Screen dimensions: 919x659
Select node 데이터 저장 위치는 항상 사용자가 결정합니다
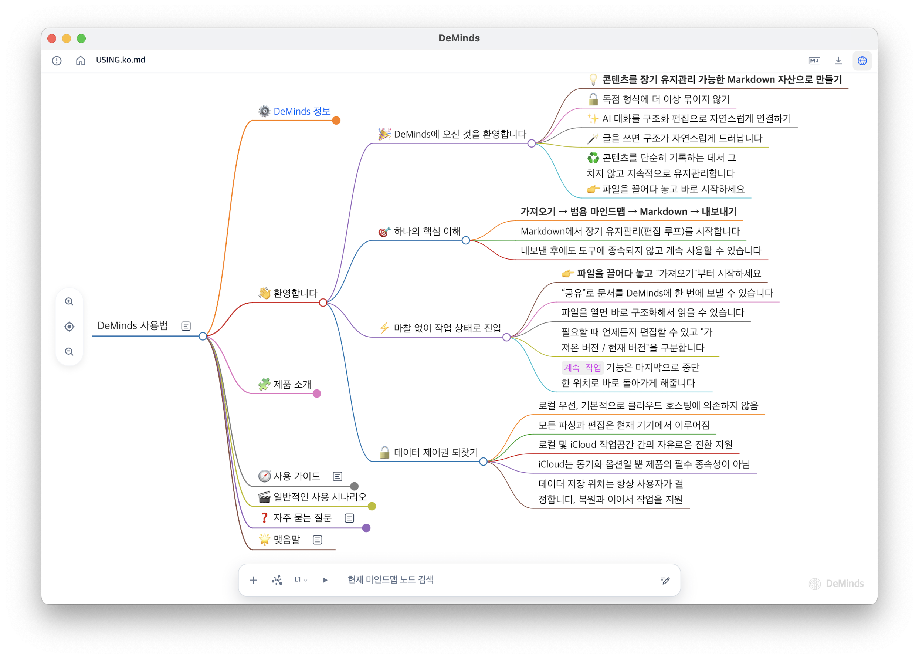point(611,492)
